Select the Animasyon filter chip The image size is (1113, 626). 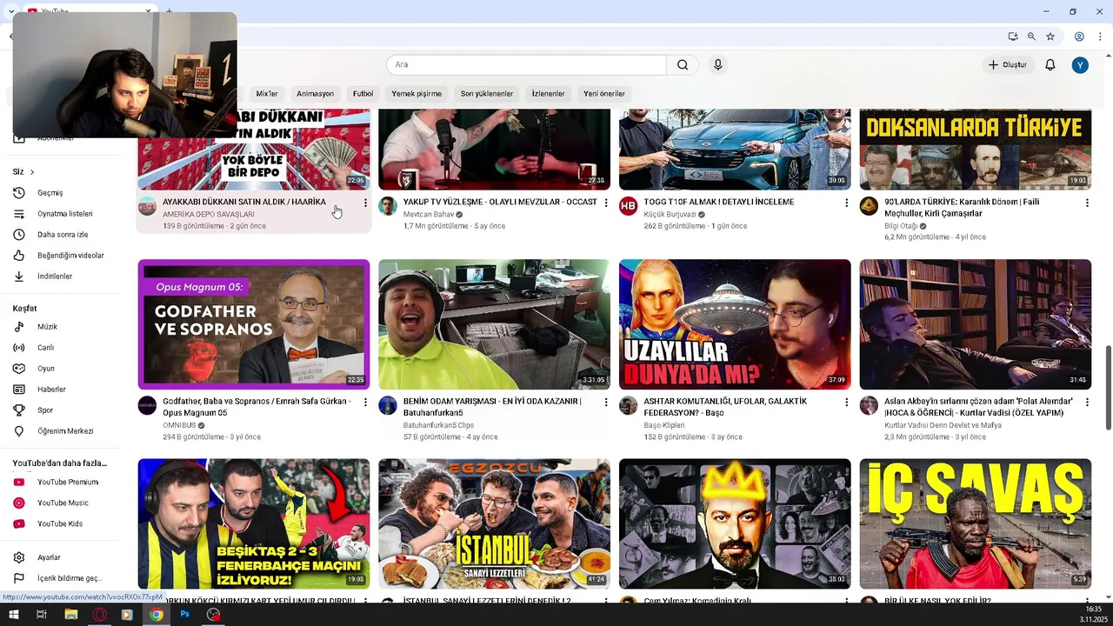tap(315, 94)
